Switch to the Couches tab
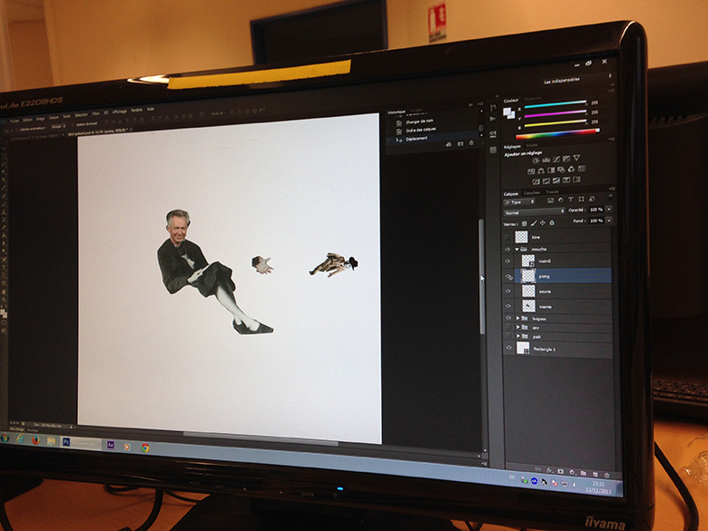Image resolution: width=708 pixels, height=531 pixels. tap(532, 192)
